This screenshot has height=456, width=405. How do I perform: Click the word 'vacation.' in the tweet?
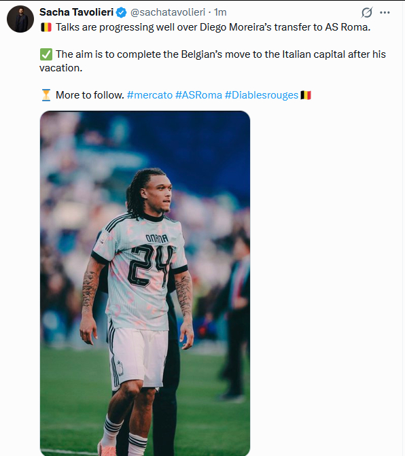tap(61, 68)
